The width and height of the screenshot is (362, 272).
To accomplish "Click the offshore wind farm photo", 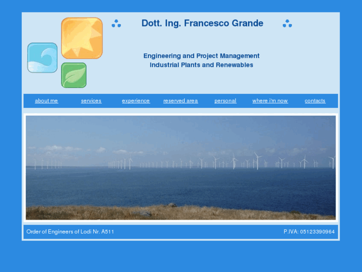I will (x=181, y=168).
